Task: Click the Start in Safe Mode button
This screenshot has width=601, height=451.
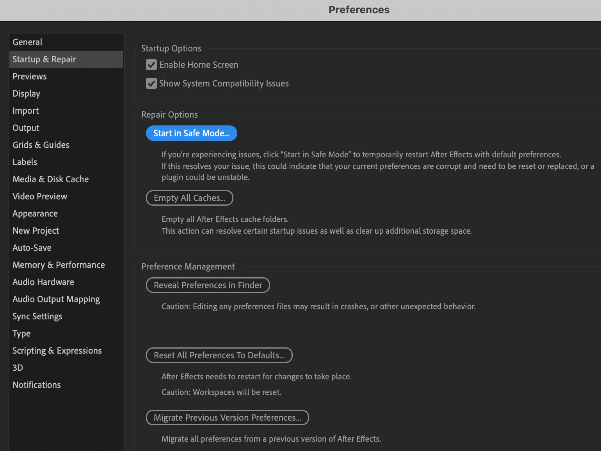Action: pos(191,133)
